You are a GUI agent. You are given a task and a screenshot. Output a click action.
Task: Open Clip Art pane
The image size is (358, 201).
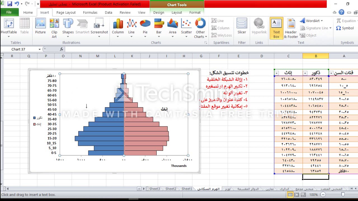click(54, 28)
